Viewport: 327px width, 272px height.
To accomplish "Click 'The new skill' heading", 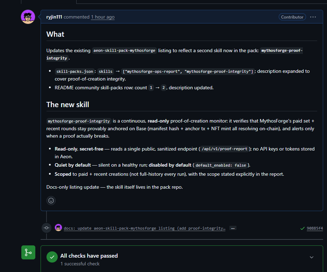I will [x=68, y=104].
